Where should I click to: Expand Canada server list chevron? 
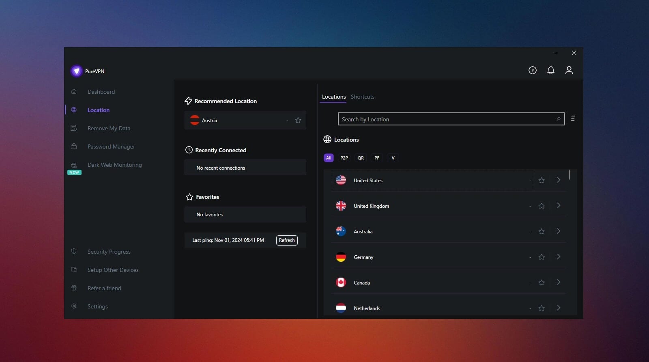559,282
